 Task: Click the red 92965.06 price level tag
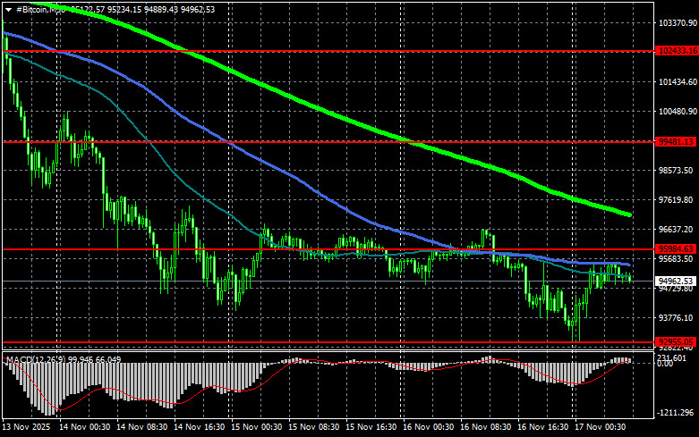tap(676, 341)
